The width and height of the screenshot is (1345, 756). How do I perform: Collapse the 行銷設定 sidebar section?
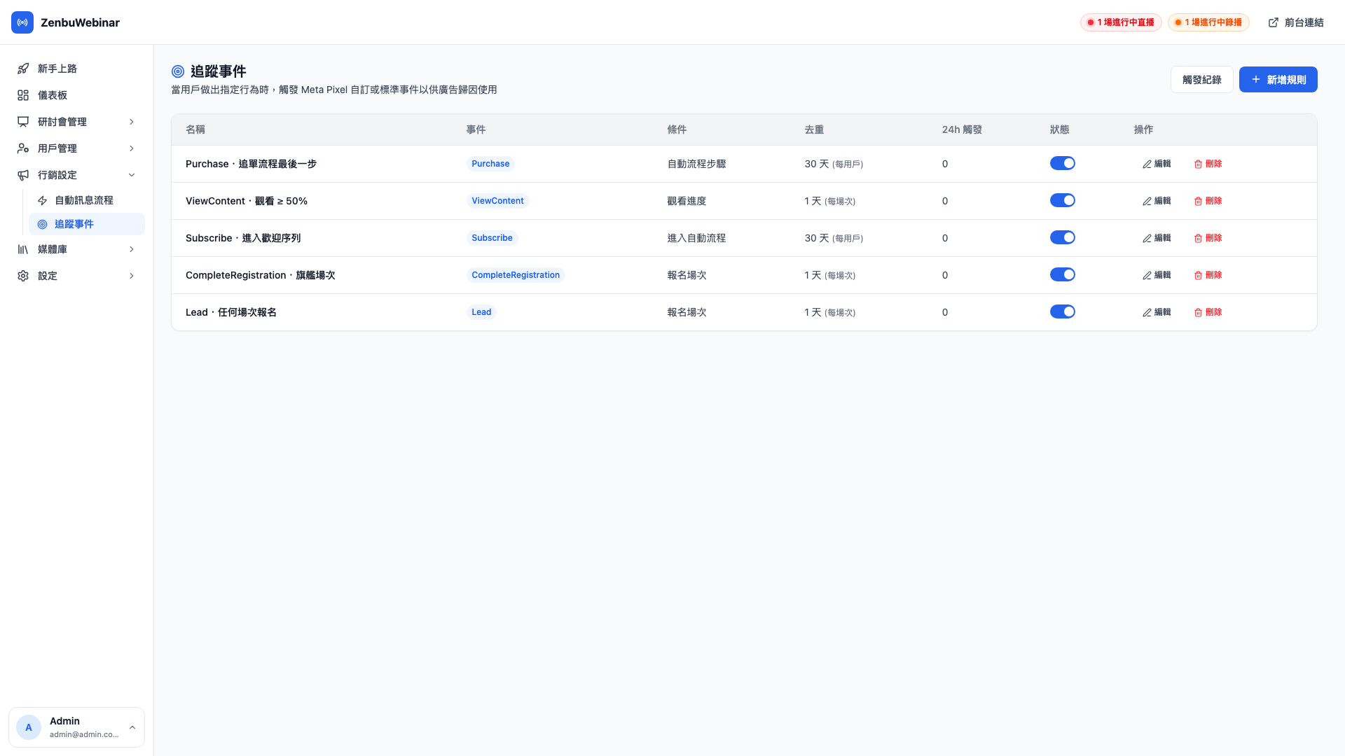(76, 175)
